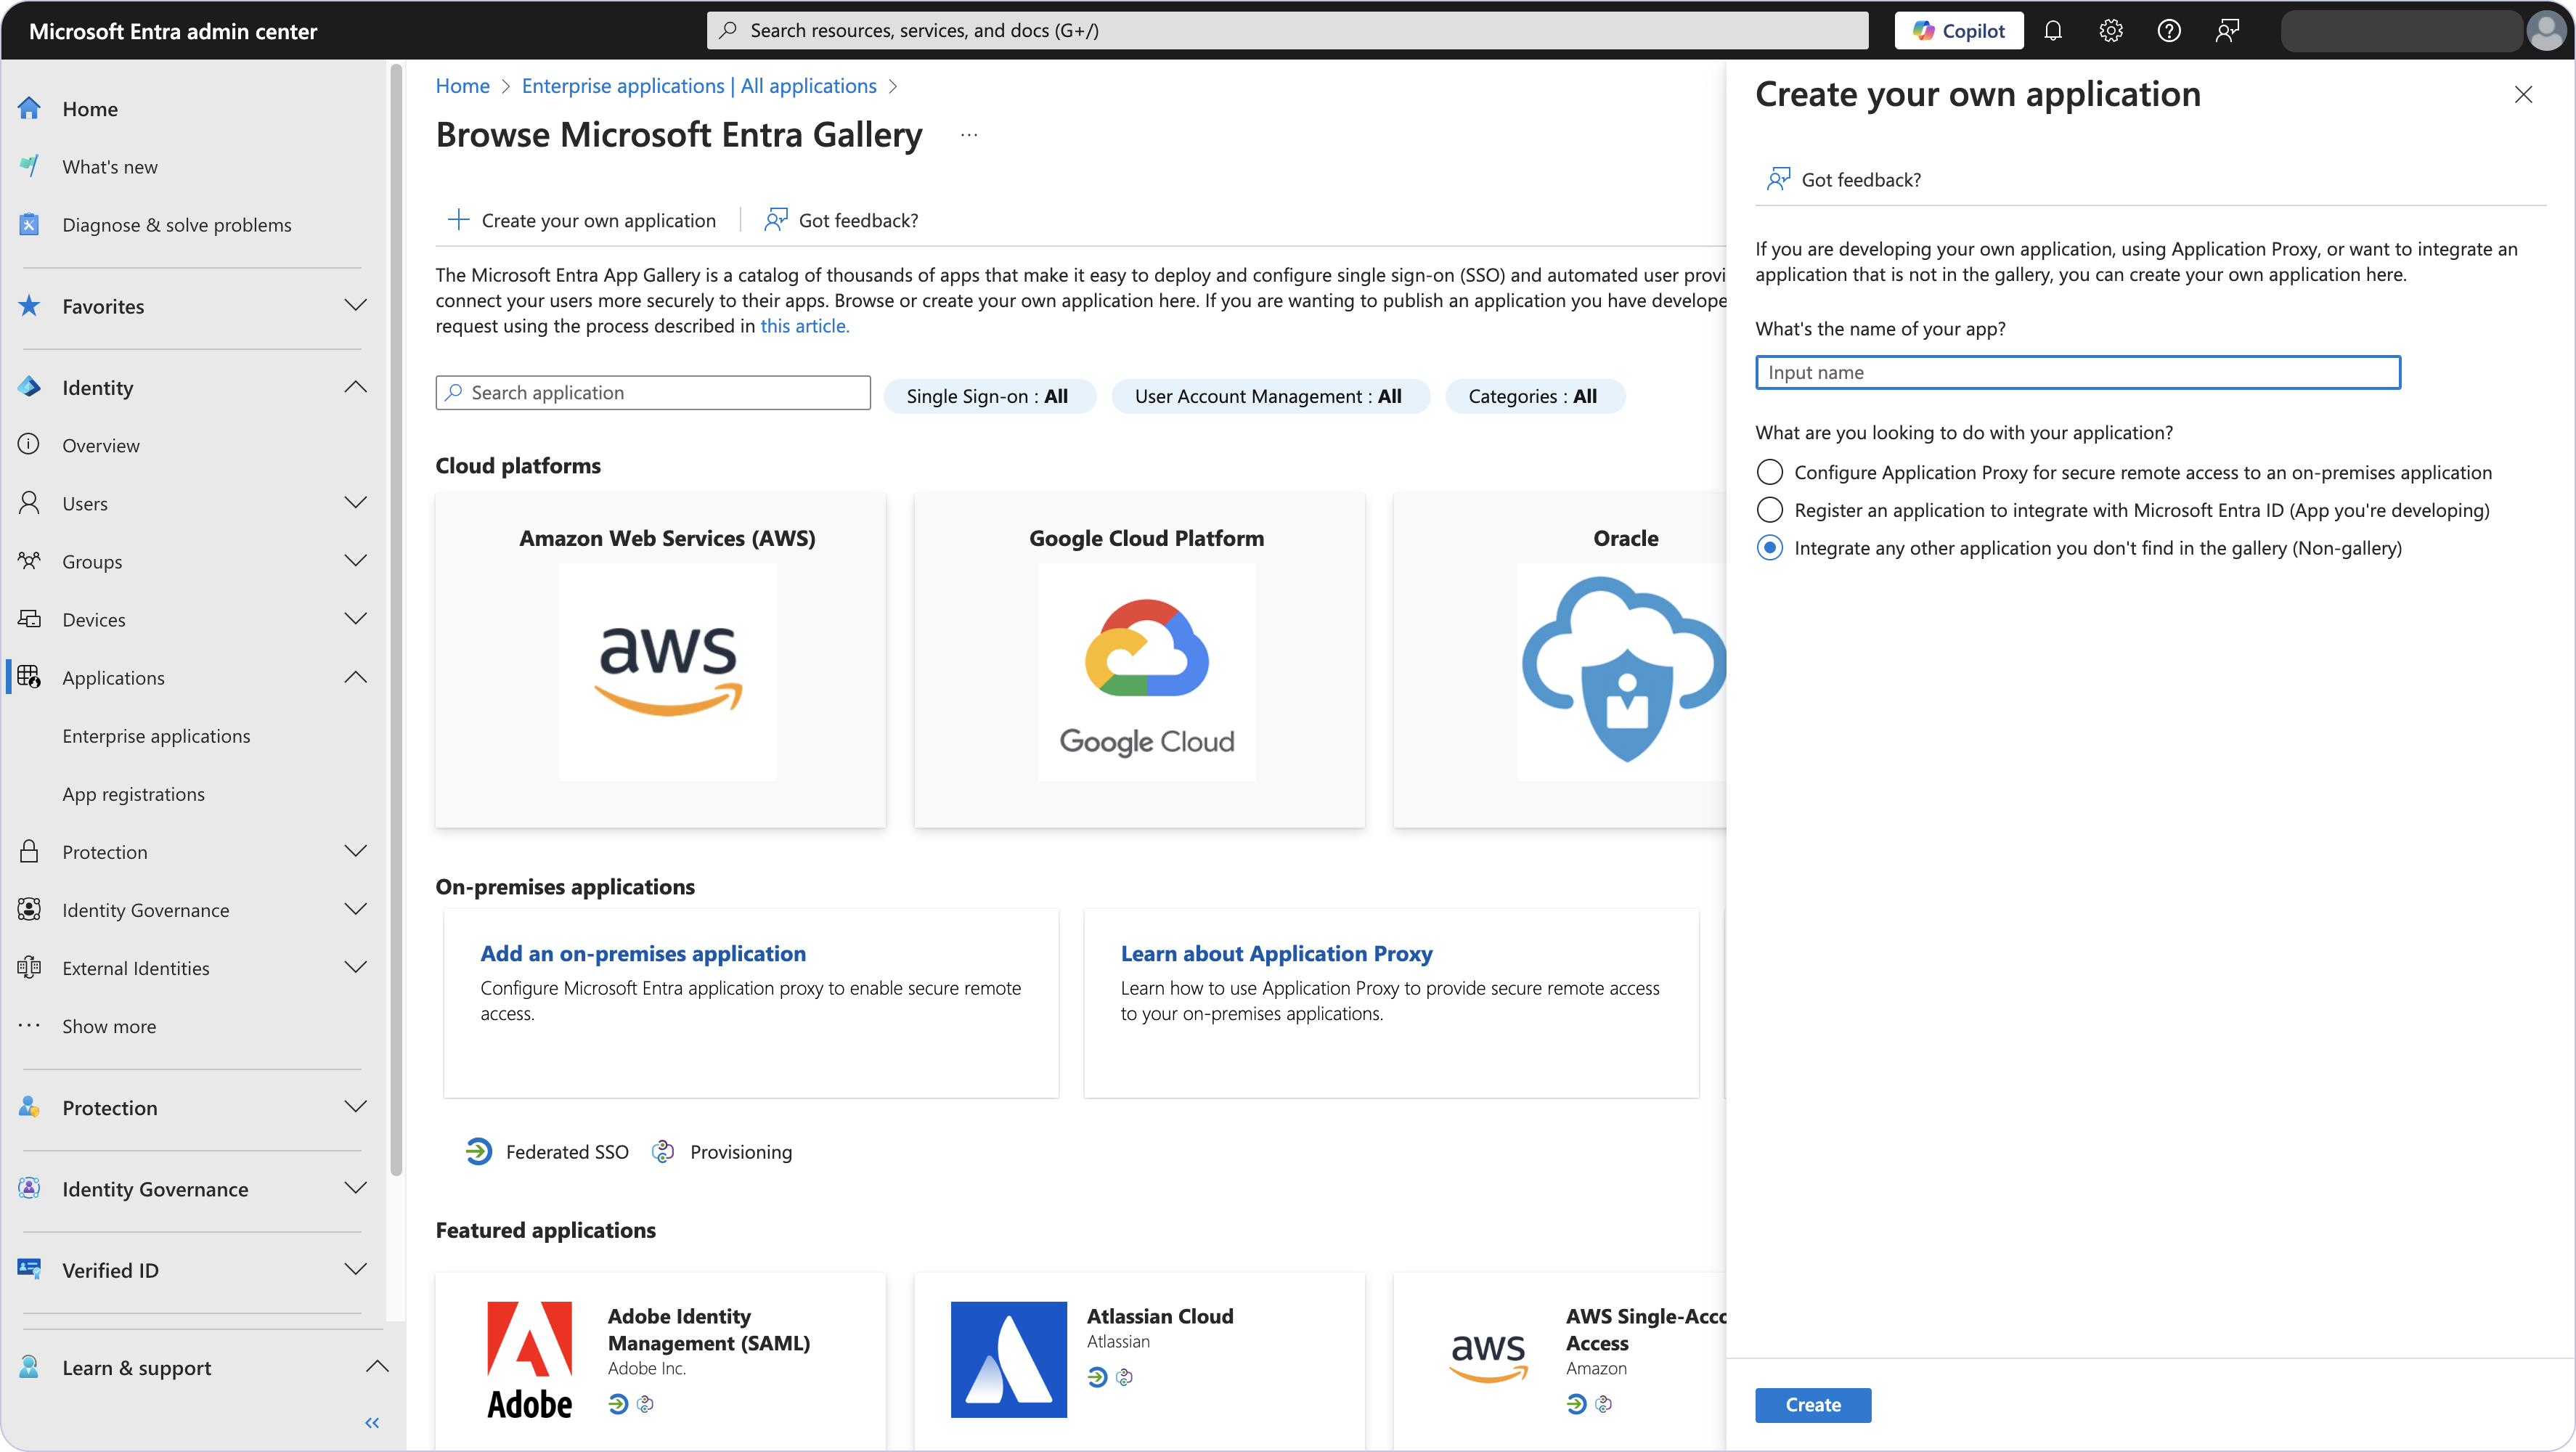Click the Devices icon in the sidebar

tap(29, 618)
